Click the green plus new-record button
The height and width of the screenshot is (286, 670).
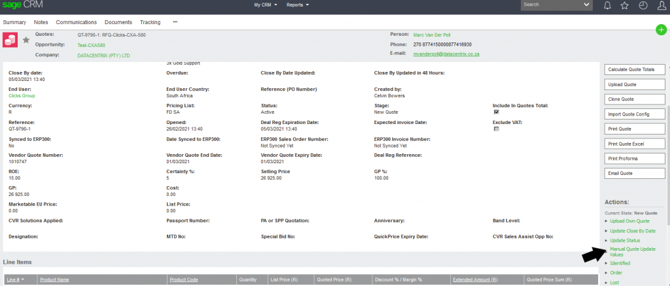pos(661,30)
